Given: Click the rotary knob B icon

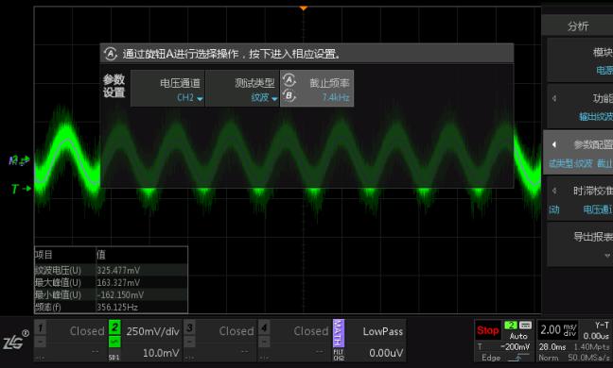Looking at the screenshot, I should (289, 95).
